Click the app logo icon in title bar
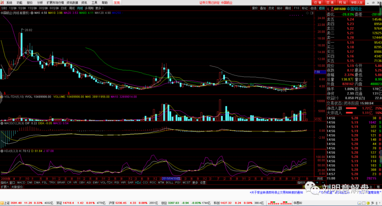 coord(3,2)
